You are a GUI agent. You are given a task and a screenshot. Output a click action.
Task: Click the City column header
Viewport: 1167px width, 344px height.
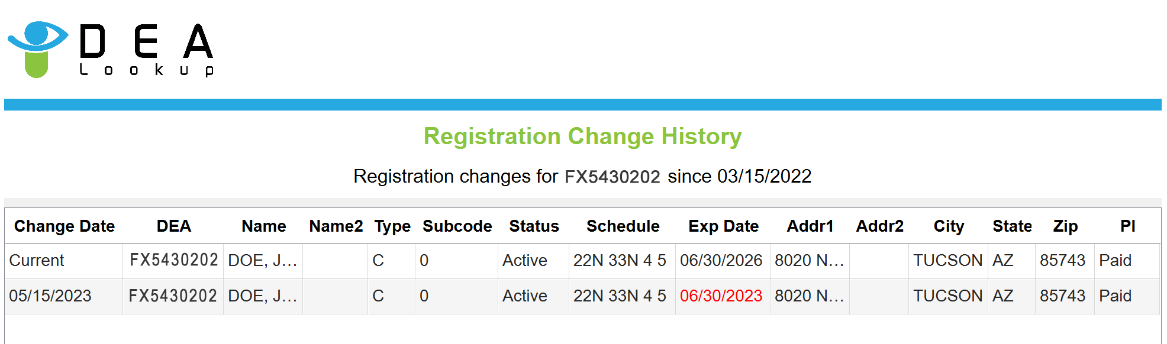(948, 226)
